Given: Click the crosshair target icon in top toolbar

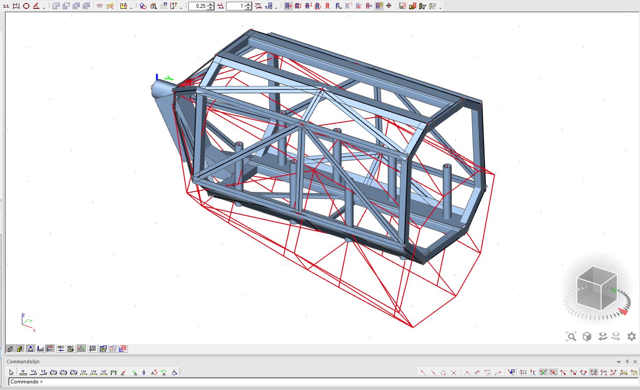Looking at the screenshot, I should tap(389, 6).
